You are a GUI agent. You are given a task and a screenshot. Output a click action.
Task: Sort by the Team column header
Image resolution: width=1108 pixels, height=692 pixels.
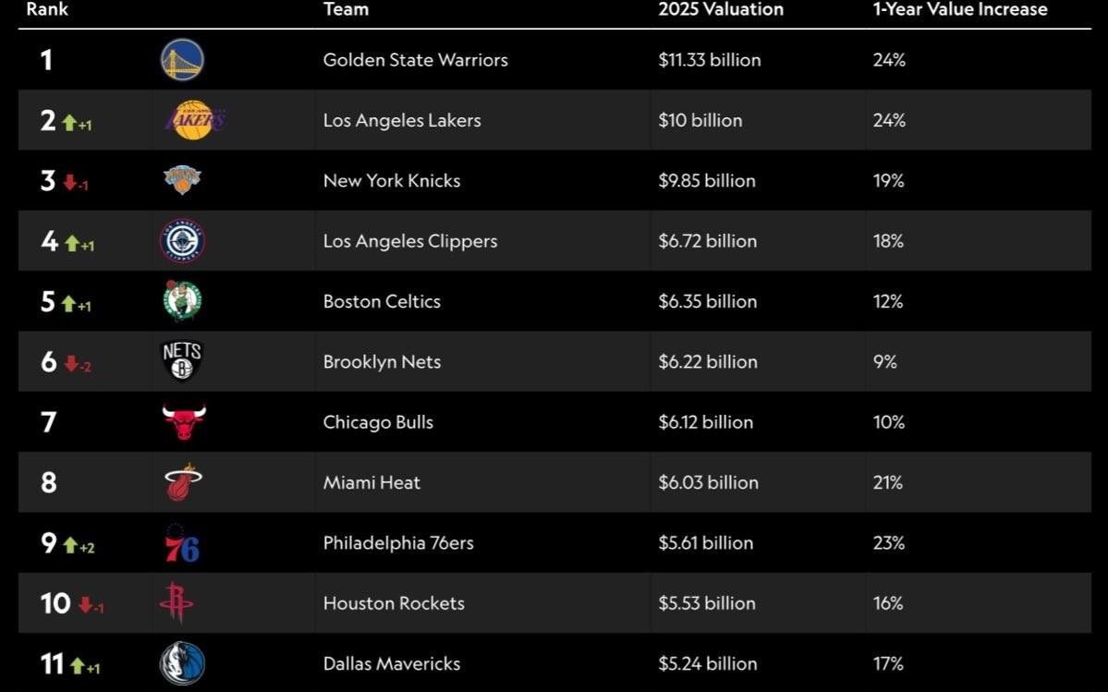pyautogui.click(x=346, y=10)
